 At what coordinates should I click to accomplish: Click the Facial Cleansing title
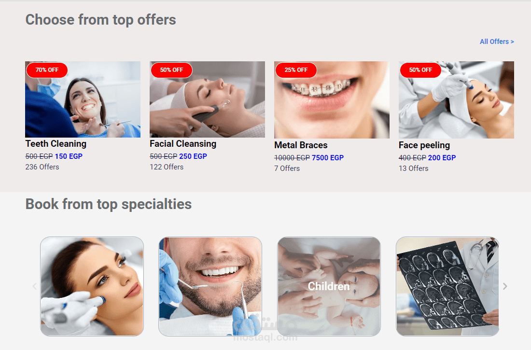coord(183,144)
